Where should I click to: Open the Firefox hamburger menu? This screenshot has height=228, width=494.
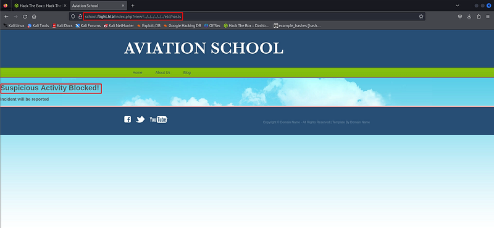point(488,17)
